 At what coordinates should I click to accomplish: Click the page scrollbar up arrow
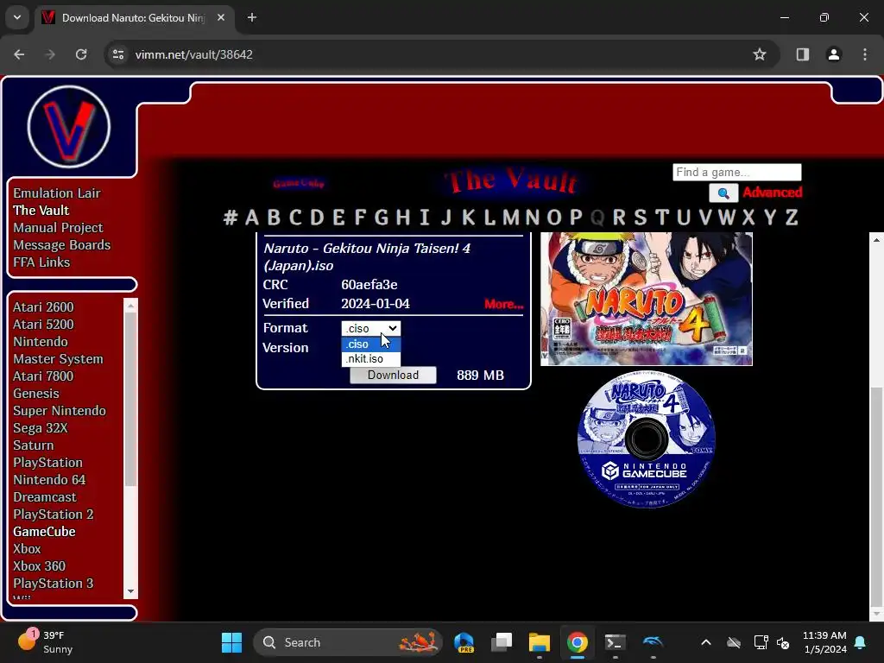pyautogui.click(x=876, y=240)
